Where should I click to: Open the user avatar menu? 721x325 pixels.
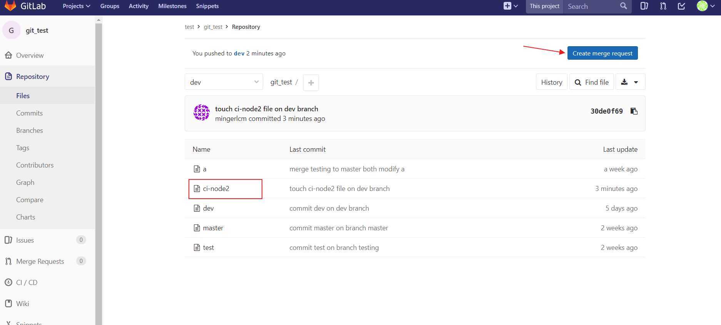[x=706, y=6]
